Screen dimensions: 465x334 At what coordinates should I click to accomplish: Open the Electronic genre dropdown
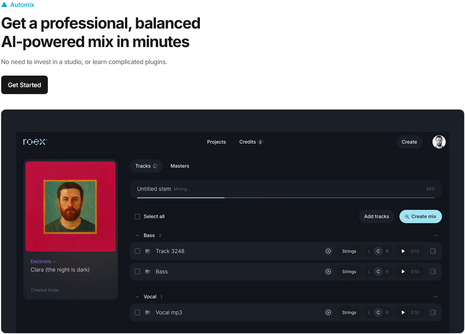43,261
